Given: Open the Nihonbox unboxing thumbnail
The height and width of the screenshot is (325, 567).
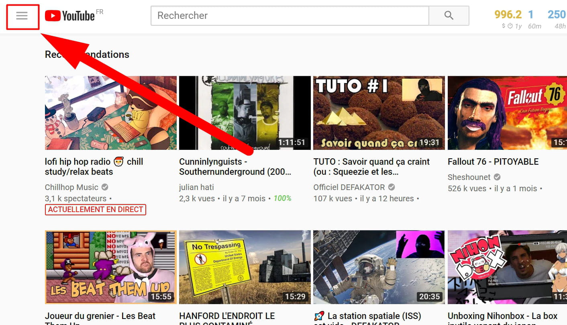Looking at the screenshot, I should (x=507, y=267).
